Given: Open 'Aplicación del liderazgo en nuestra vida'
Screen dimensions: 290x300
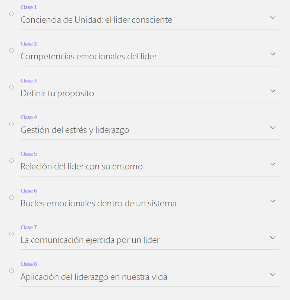Looking at the screenshot, I should click(x=94, y=277).
